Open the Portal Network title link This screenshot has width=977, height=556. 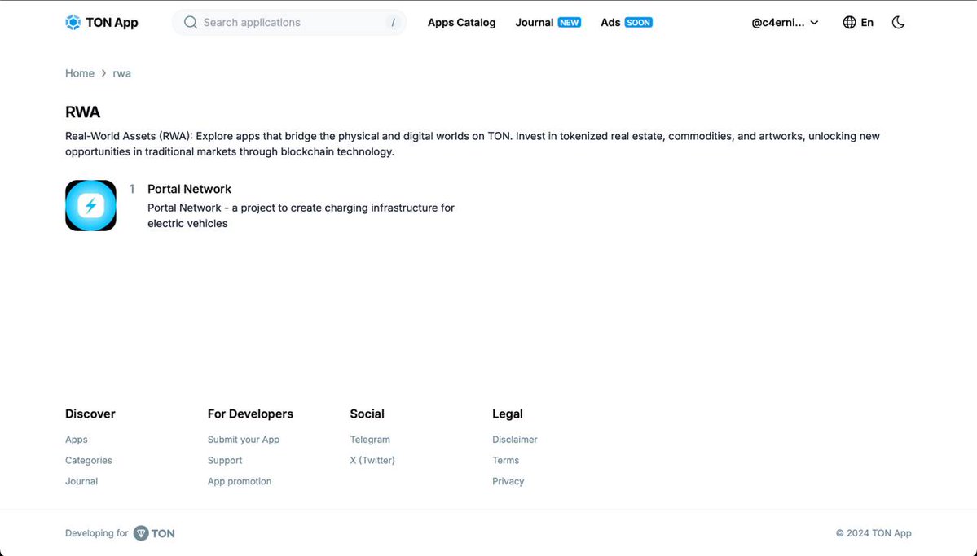[189, 189]
